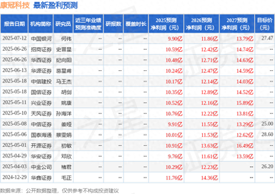Click the 12.62亿 profit value
The image size is (275, 194).
click(x=245, y=135)
